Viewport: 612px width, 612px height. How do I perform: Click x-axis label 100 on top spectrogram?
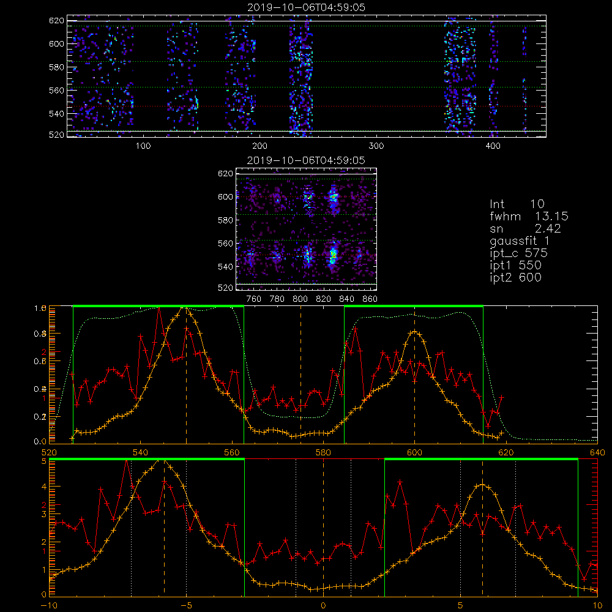(x=143, y=146)
